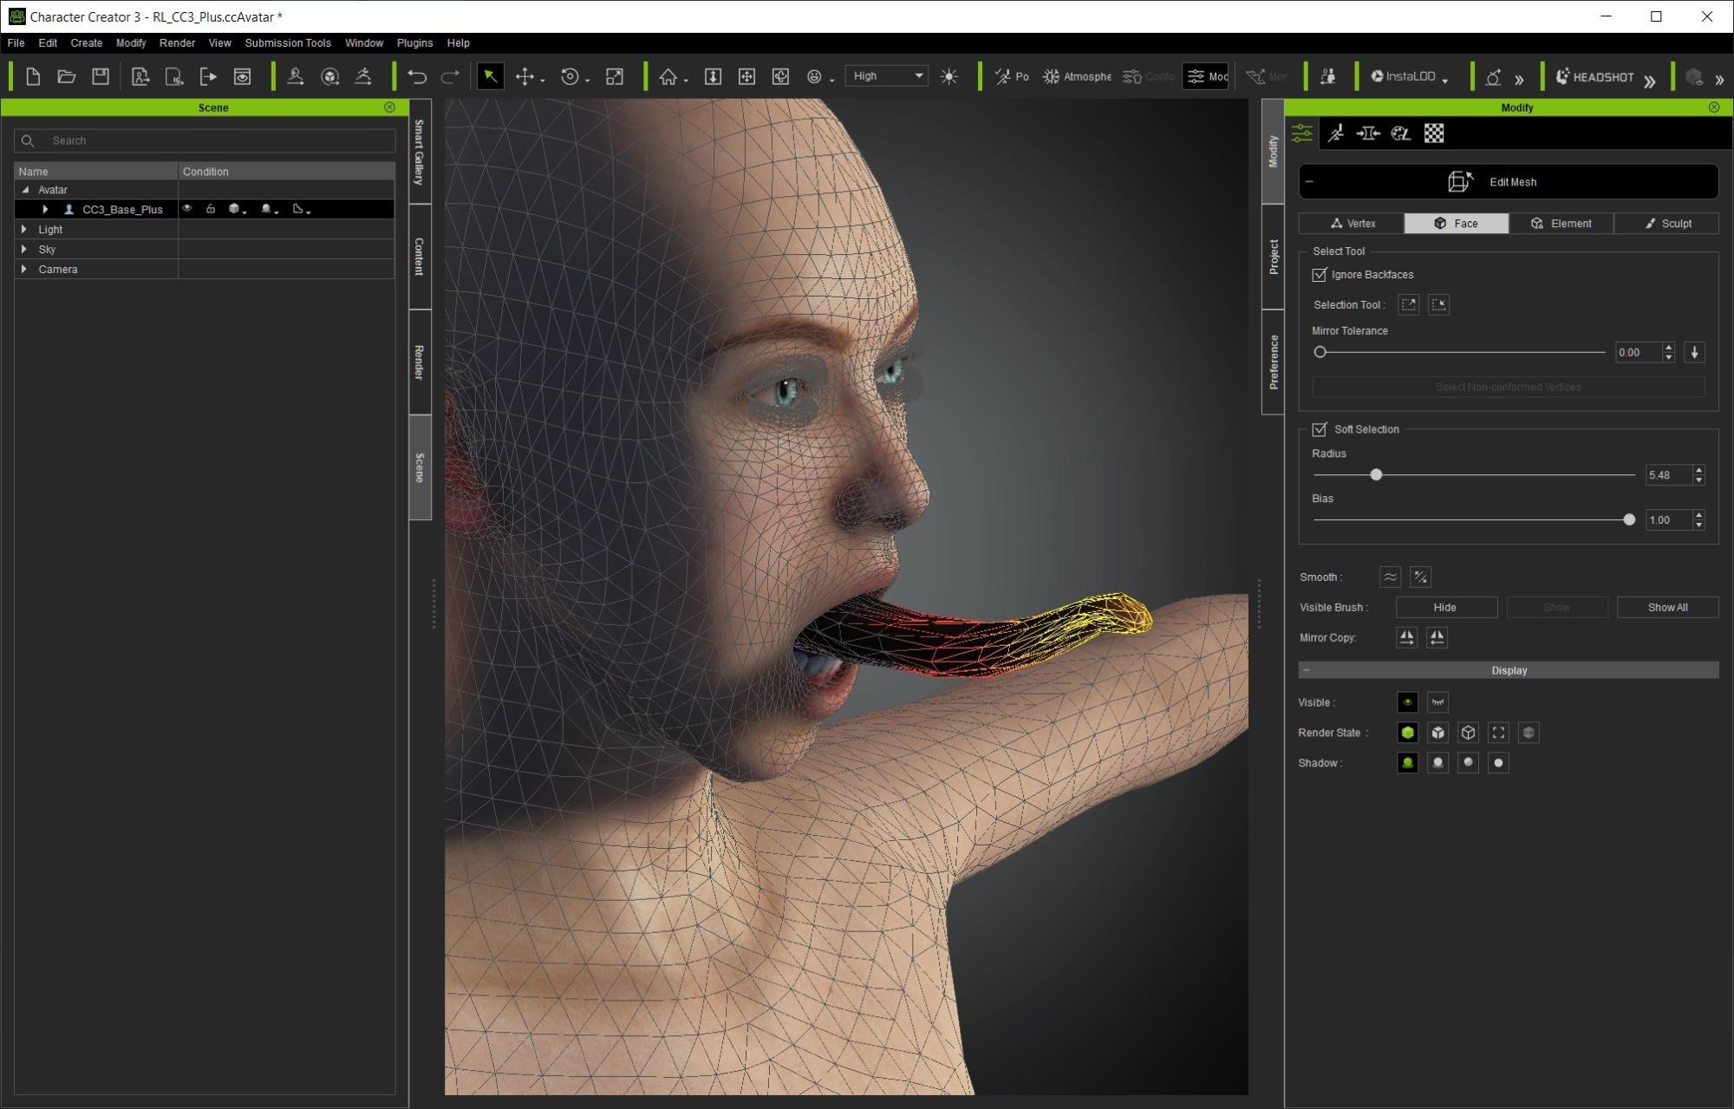Open the High quality dropdown
Viewport: 1734px width, 1109px height.
pos(886,76)
